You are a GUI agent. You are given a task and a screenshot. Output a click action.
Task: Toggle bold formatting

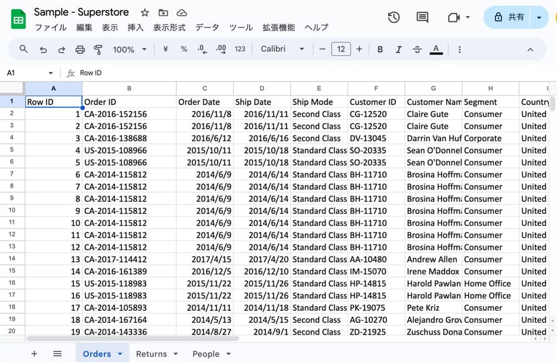pyautogui.click(x=380, y=49)
